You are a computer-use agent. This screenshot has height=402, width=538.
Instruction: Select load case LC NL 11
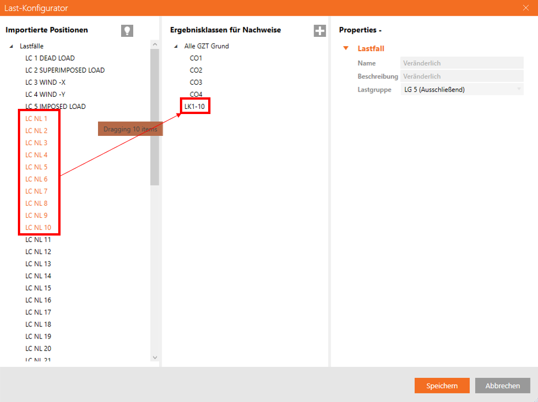pos(38,240)
